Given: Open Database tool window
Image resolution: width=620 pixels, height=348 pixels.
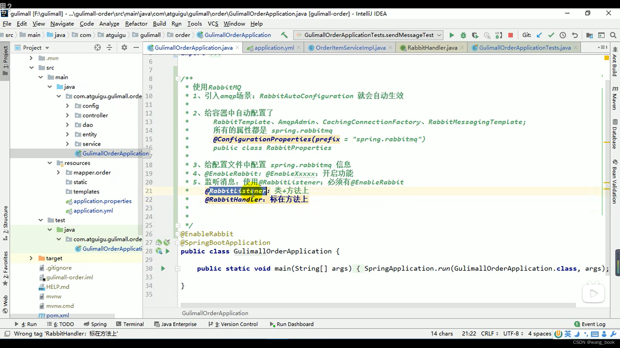Looking at the screenshot, I should point(615,134).
